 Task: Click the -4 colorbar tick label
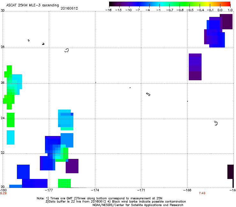148,10
